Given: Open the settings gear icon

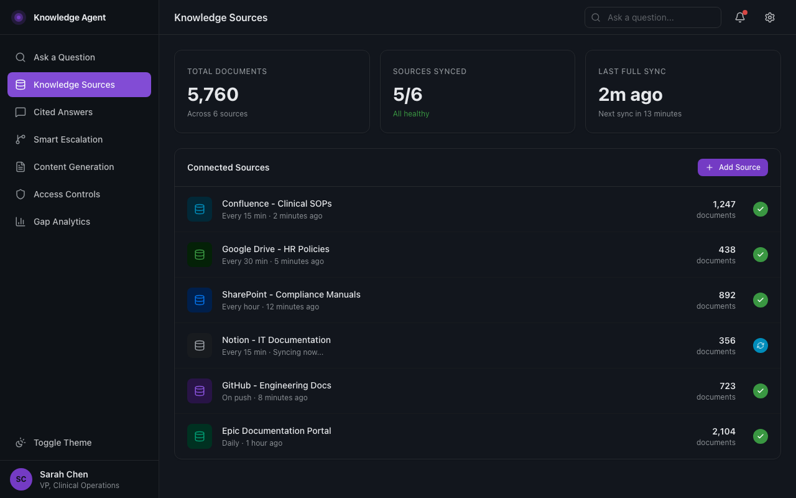Looking at the screenshot, I should tap(770, 17).
